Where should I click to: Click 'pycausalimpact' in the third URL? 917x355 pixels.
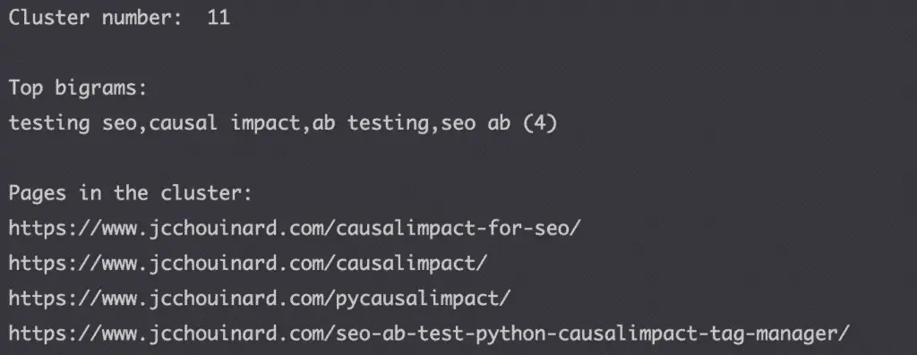pyautogui.click(x=417, y=298)
